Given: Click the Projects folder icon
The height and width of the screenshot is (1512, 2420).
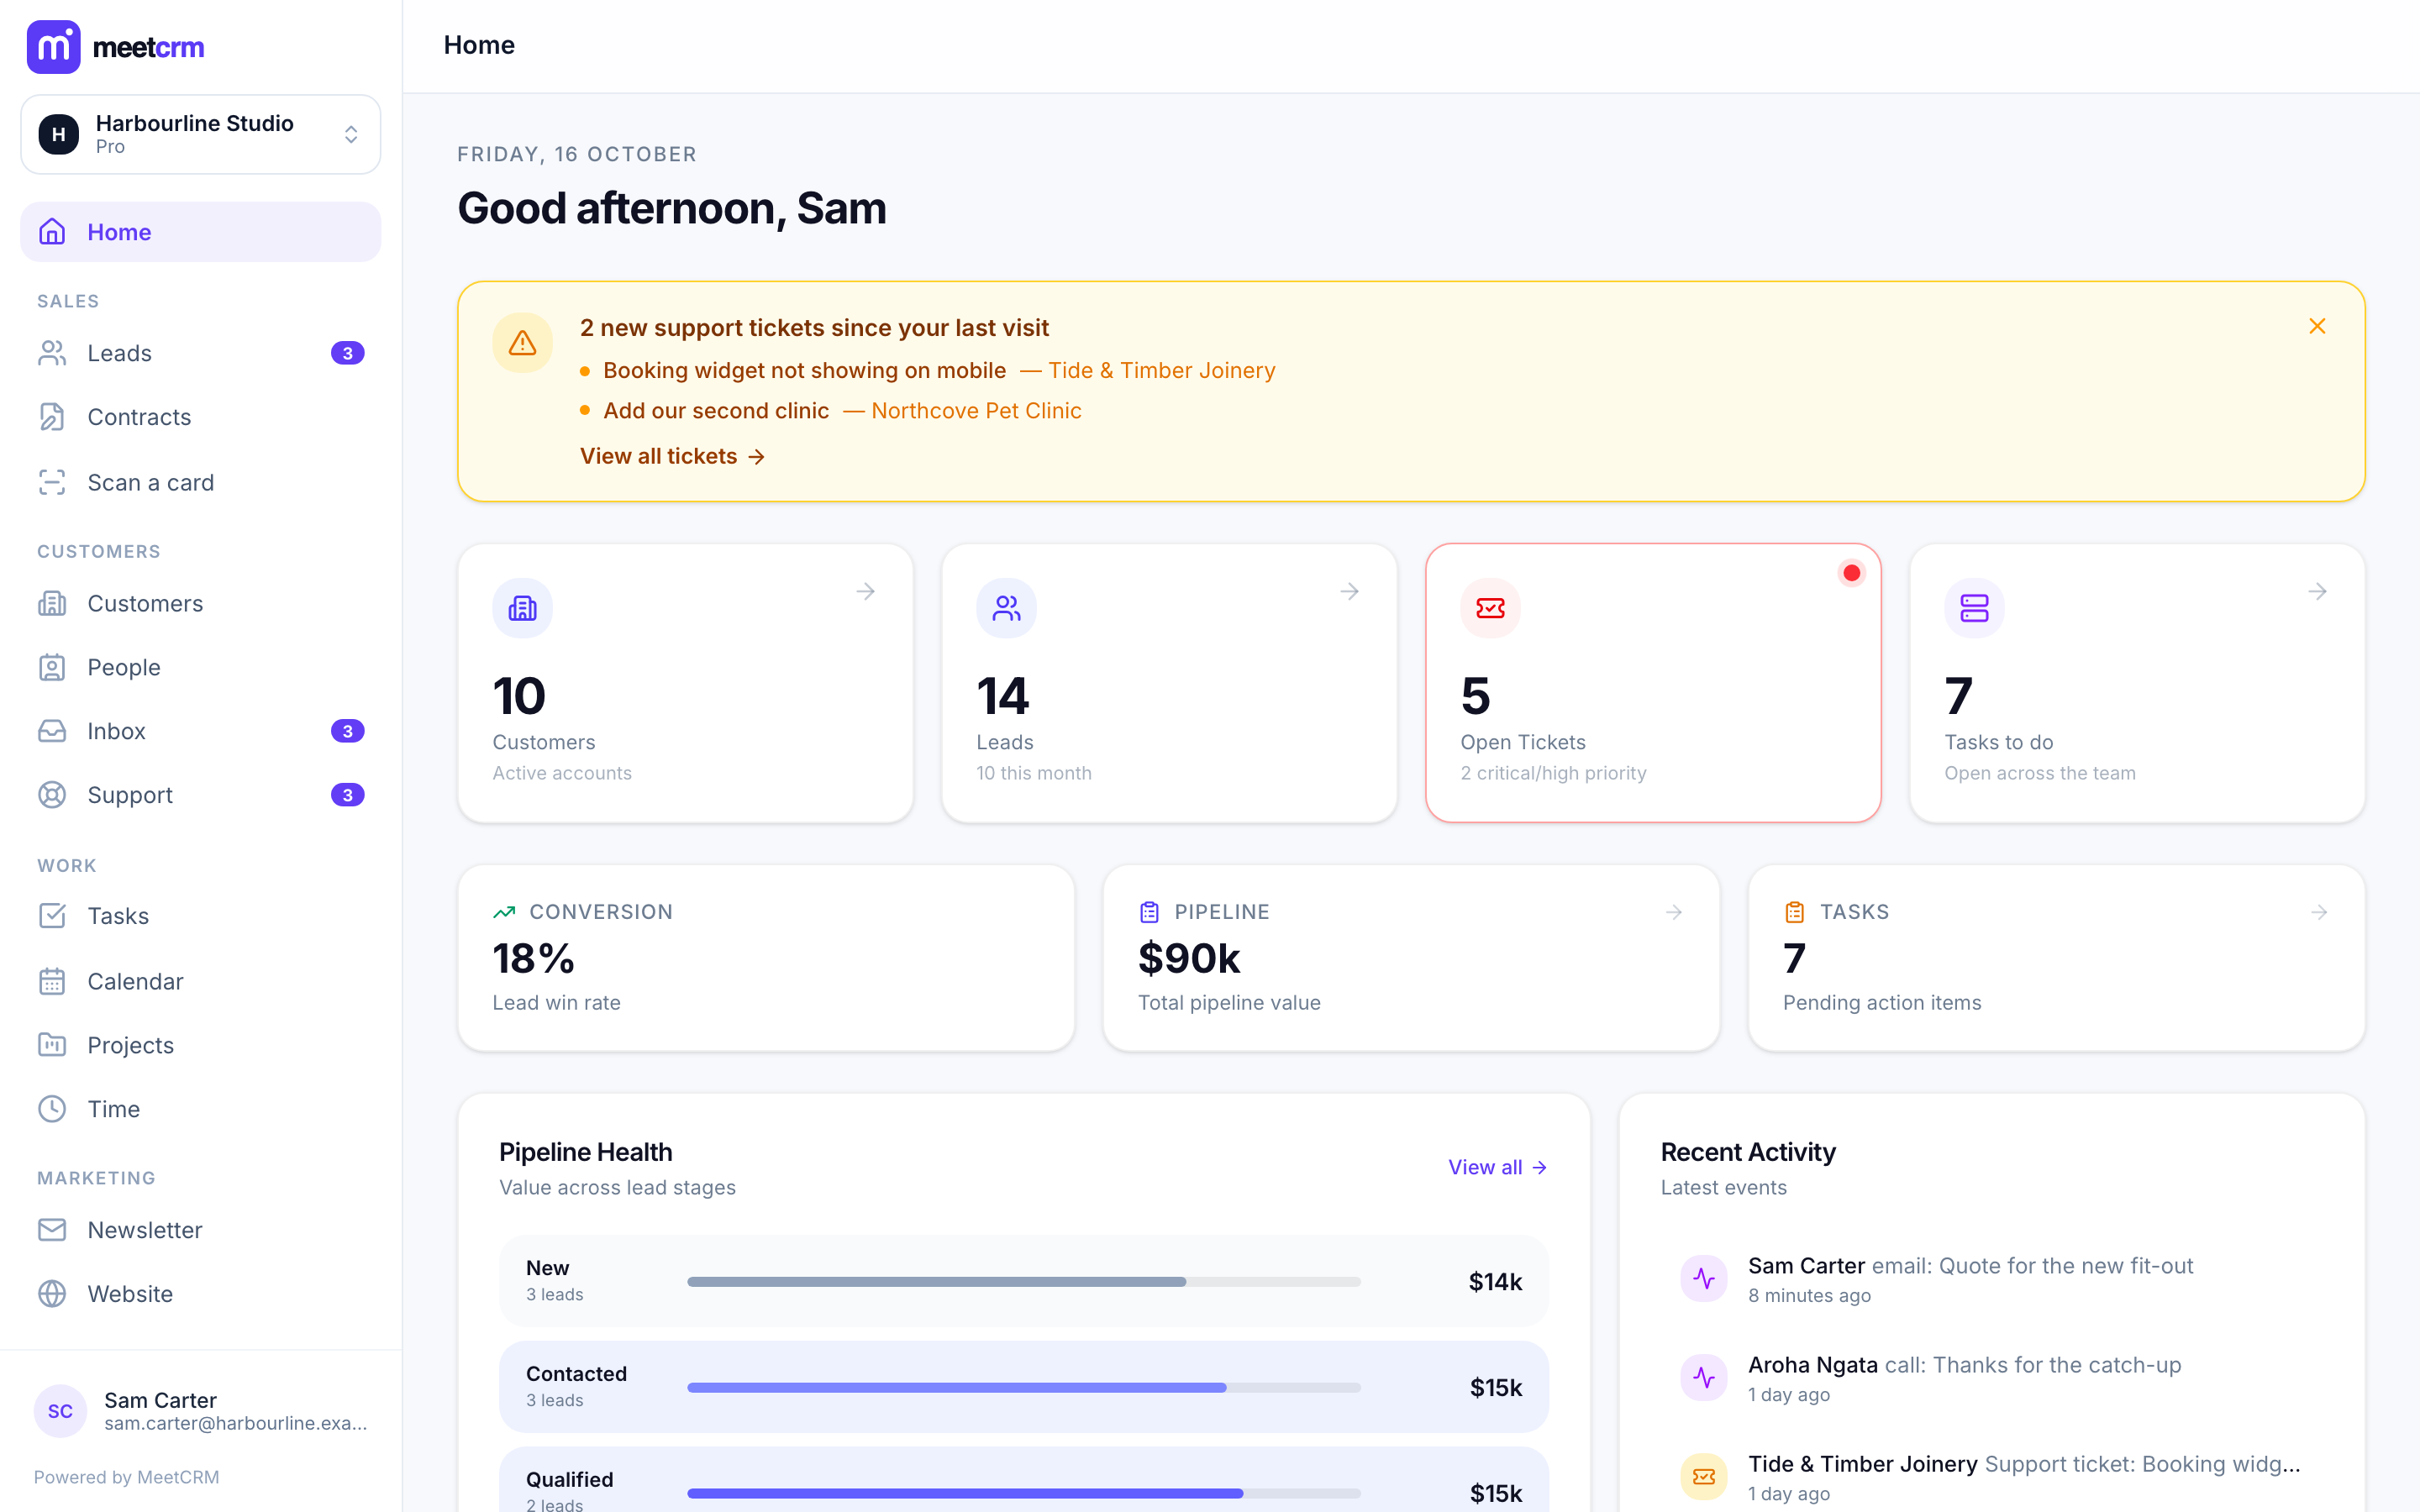Looking at the screenshot, I should pyautogui.click(x=52, y=1045).
